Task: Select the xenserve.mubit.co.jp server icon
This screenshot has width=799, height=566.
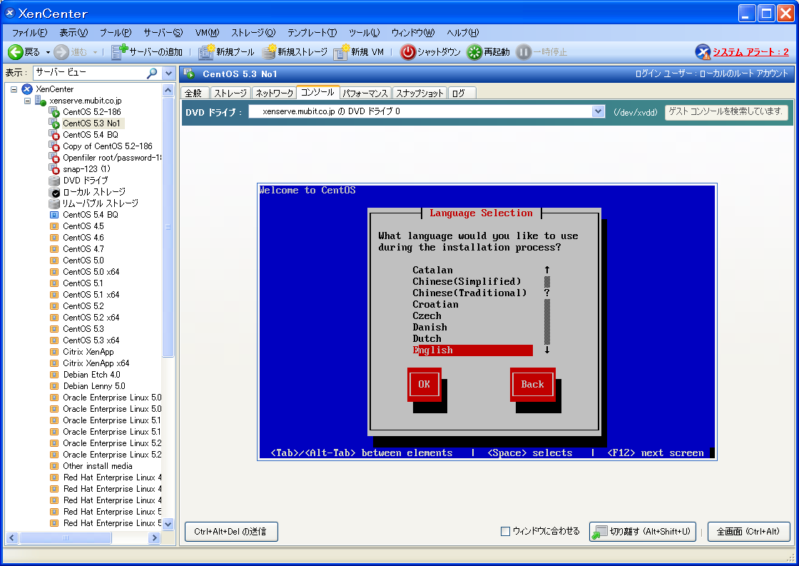Action: pyautogui.click(x=41, y=101)
